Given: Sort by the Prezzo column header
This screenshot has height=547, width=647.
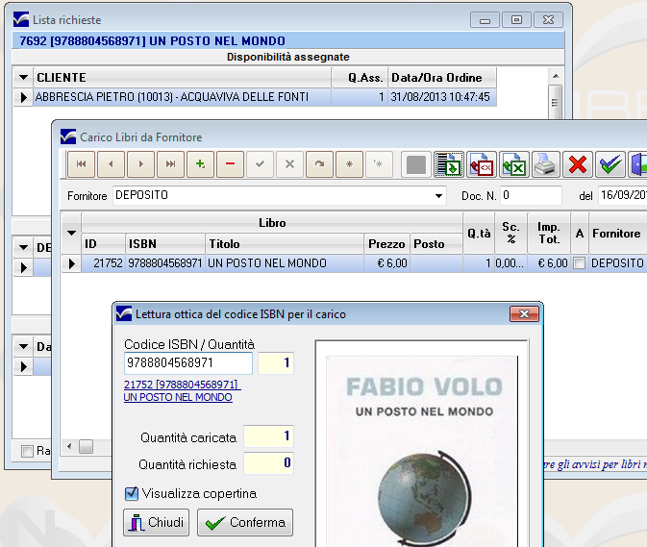Looking at the screenshot, I should pyautogui.click(x=386, y=244).
